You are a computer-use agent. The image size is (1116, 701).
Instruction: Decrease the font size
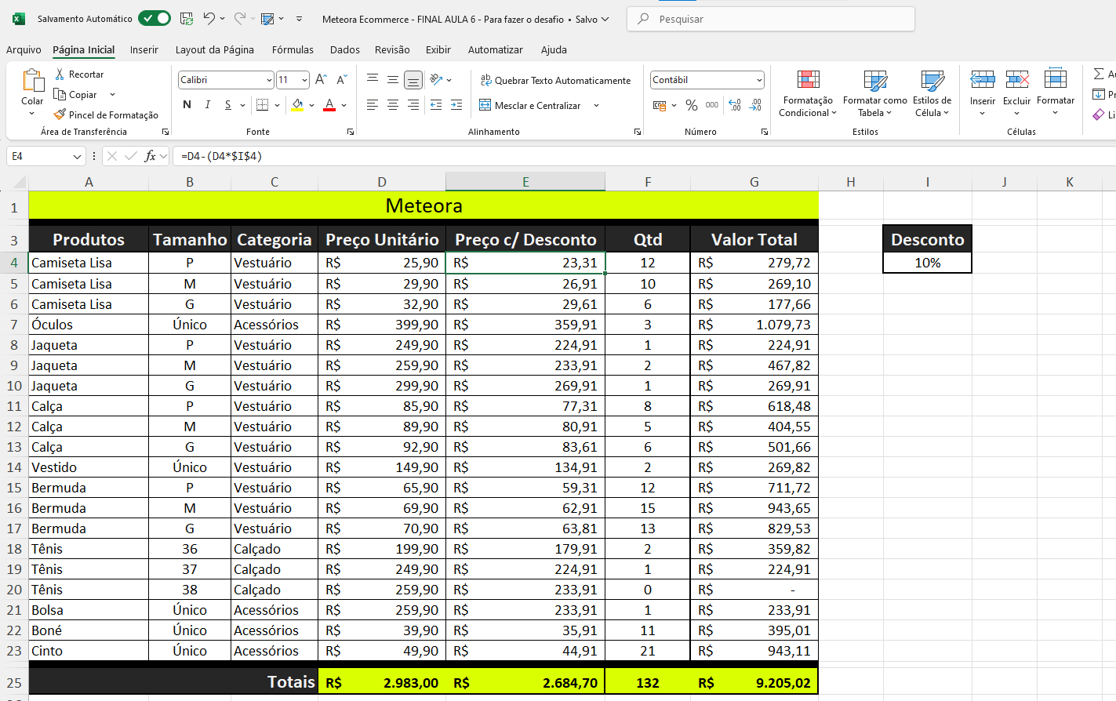coord(342,80)
